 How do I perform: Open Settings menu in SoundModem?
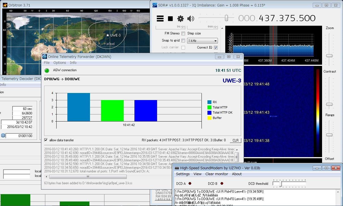[183, 174]
